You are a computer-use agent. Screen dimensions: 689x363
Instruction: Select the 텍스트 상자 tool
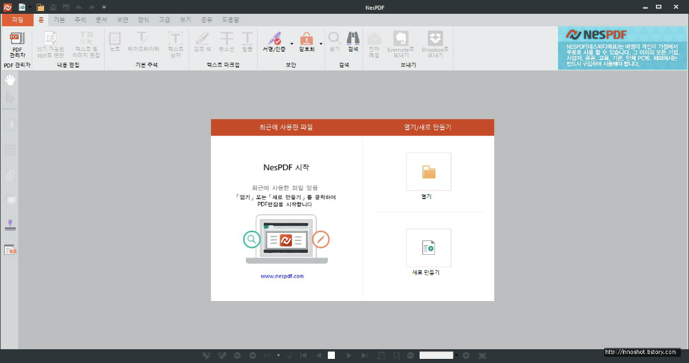(175, 44)
